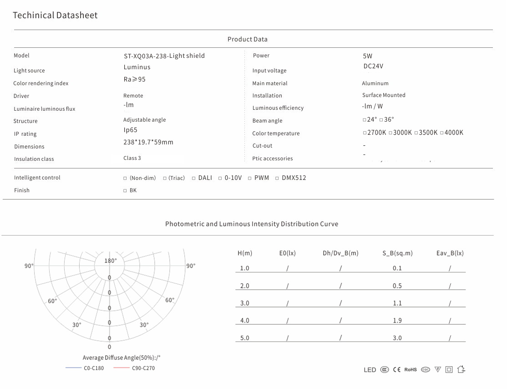The image size is (507, 389).
Task: Tick the 2700K color temperature checkbox
Action: point(365,133)
